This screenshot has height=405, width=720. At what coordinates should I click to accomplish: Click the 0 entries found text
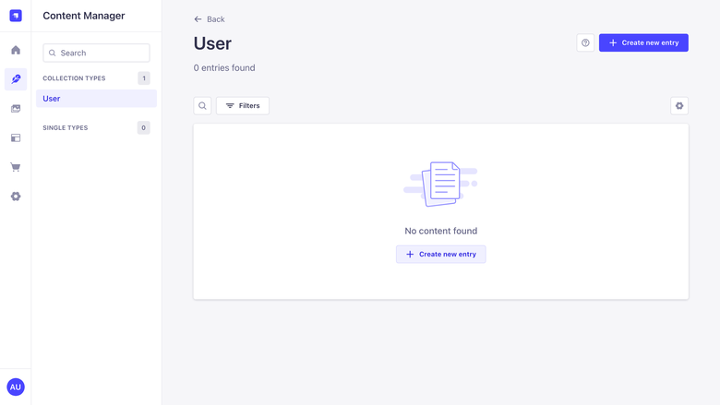pyautogui.click(x=224, y=68)
